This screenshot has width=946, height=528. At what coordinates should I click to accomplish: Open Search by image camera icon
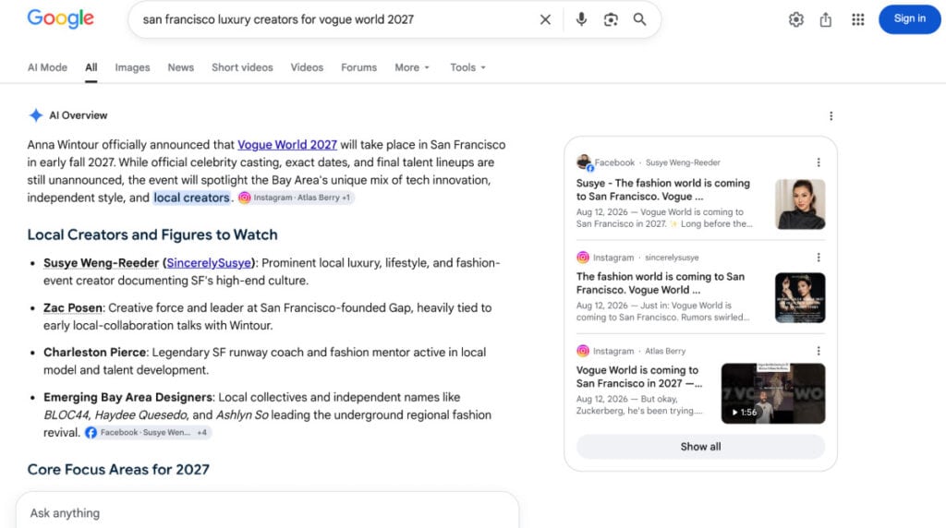point(611,19)
